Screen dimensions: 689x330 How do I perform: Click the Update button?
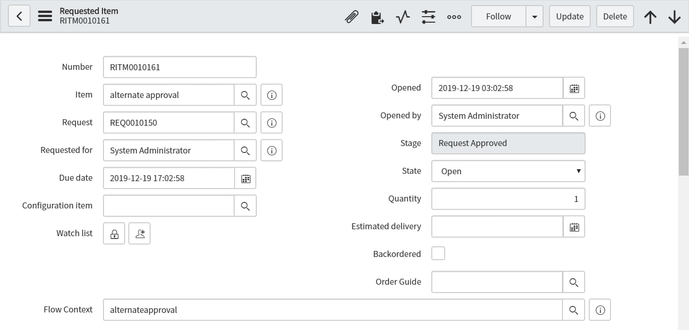point(569,16)
